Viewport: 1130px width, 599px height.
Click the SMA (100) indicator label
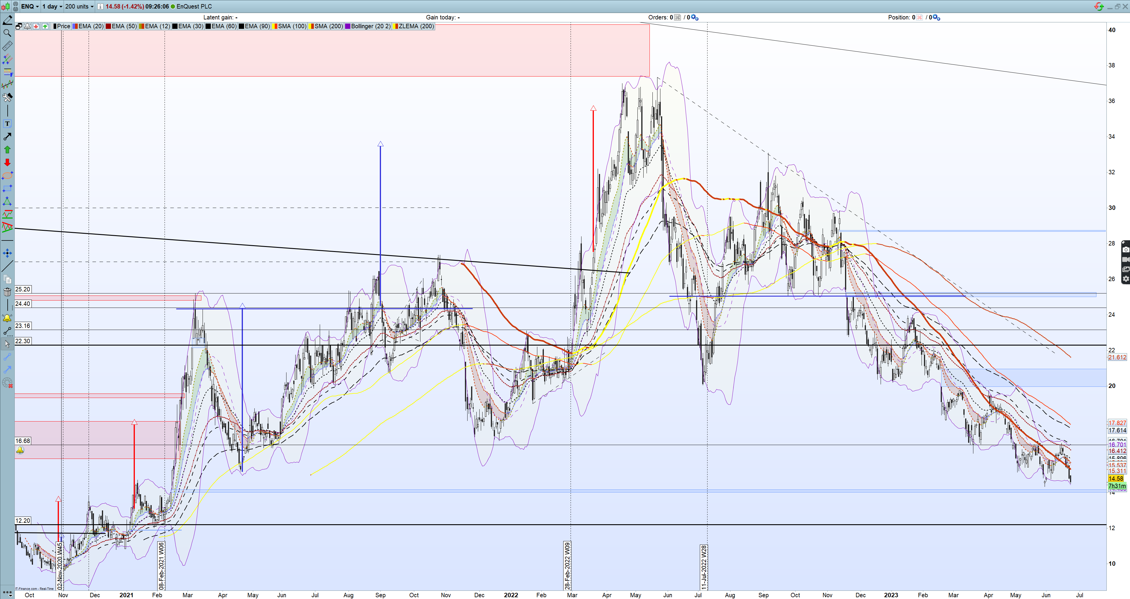(289, 26)
